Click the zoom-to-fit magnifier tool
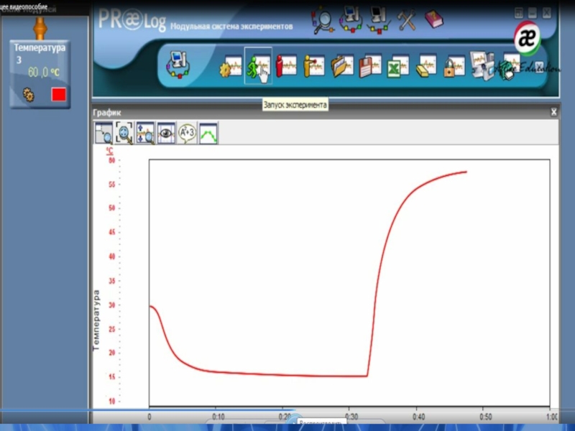Viewport: 575px width, 431px height. click(124, 133)
